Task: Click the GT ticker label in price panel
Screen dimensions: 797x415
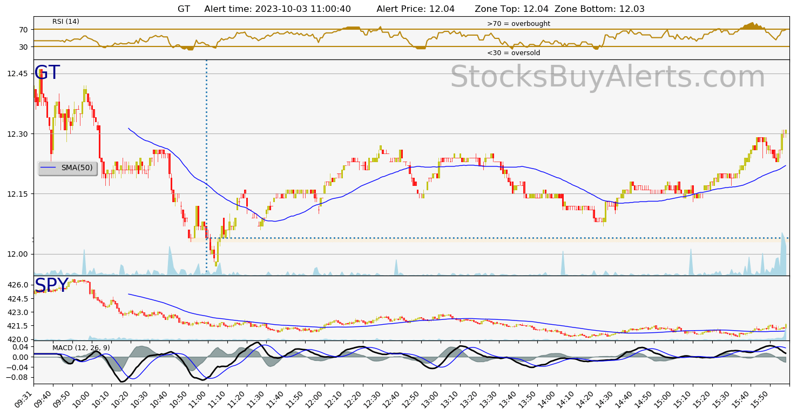Action: coord(47,73)
